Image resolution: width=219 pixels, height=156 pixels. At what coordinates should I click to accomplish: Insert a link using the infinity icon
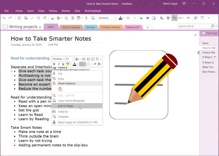(x=188, y=18)
